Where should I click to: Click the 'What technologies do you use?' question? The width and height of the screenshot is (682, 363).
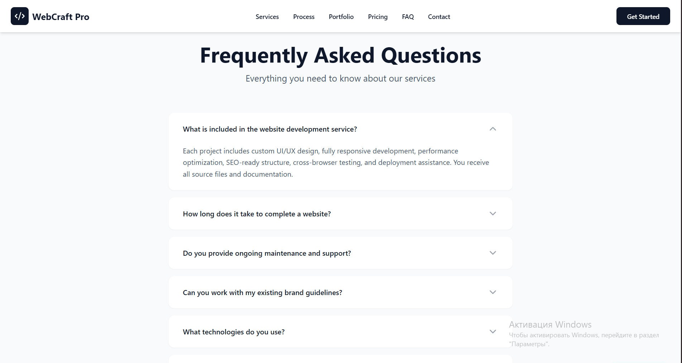[234, 332]
